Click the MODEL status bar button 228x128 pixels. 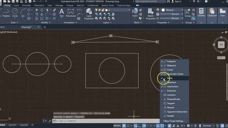pyautogui.click(x=117, y=126)
